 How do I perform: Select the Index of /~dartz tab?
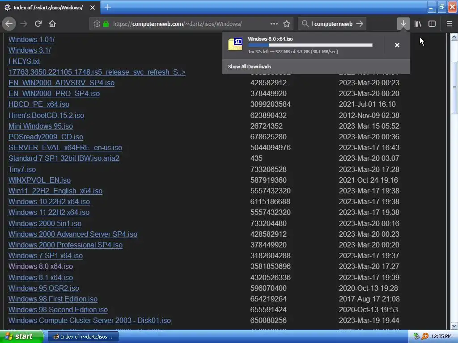50,7
